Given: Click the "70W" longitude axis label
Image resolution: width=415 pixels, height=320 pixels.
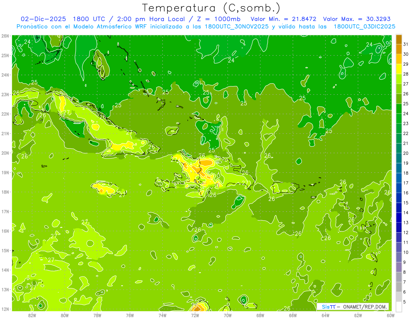Looking at the screenshot, I should tap(228, 315).
